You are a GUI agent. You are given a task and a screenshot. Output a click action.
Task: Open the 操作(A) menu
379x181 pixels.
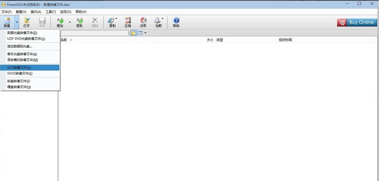pos(36,12)
